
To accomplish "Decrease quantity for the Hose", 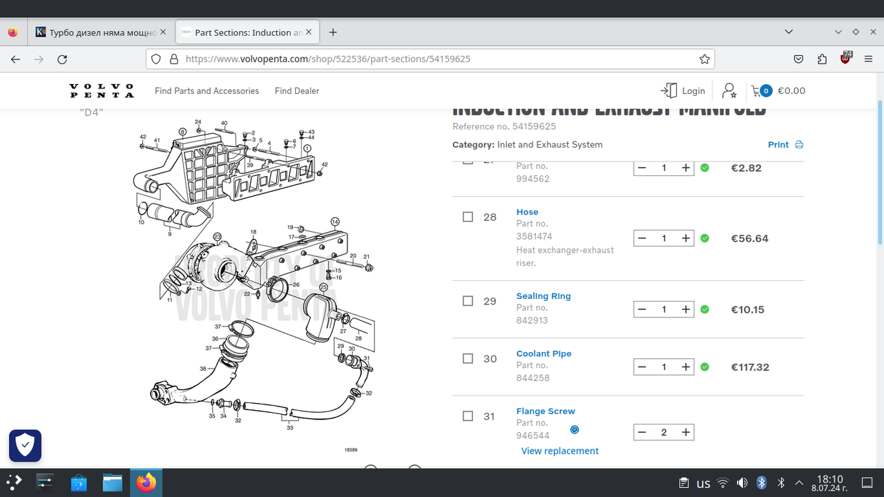I will (x=642, y=238).
